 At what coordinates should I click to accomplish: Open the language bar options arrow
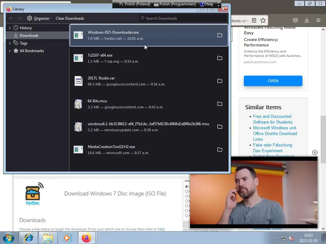point(218,4)
